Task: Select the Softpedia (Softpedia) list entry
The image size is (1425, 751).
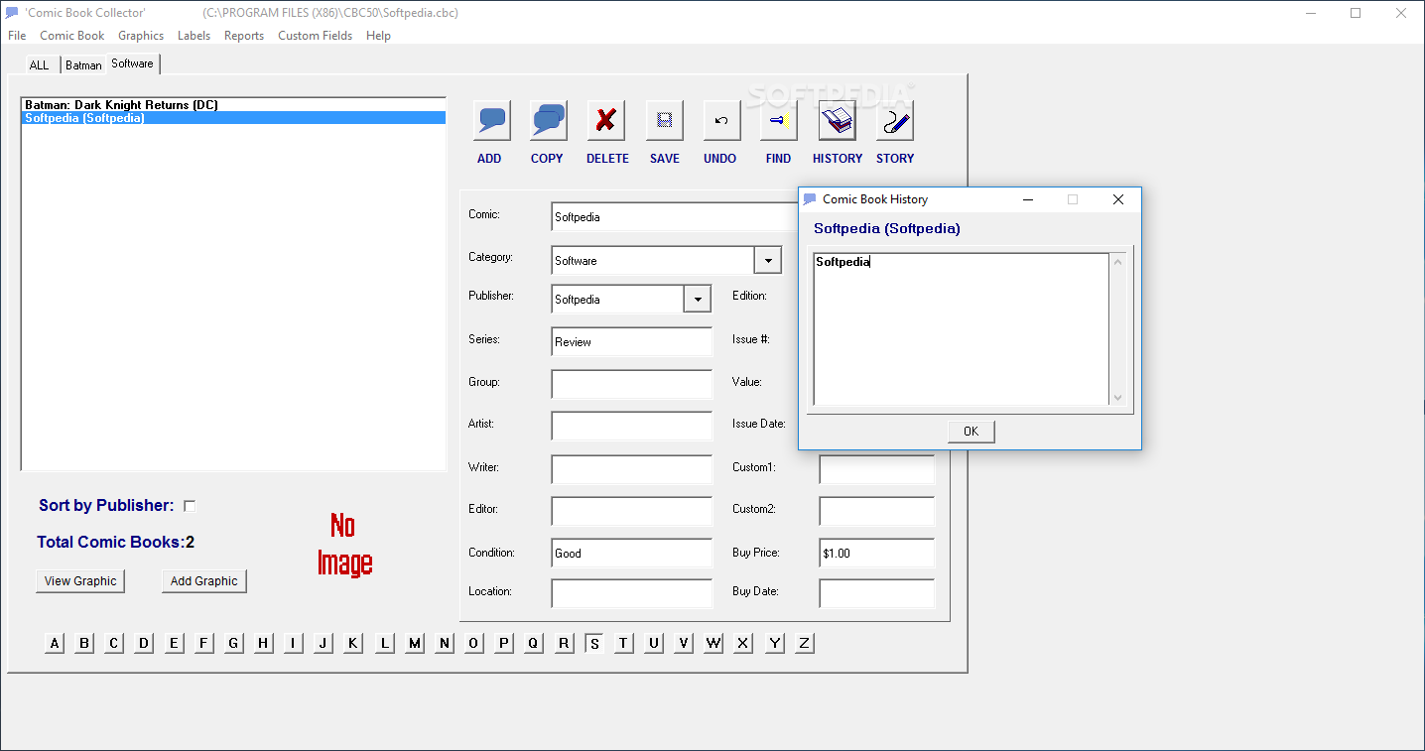Action: pyautogui.click(x=233, y=118)
